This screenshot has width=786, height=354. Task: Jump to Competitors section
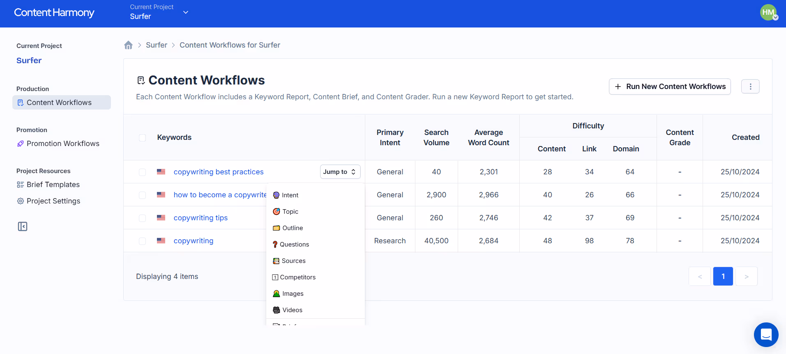(x=315, y=277)
